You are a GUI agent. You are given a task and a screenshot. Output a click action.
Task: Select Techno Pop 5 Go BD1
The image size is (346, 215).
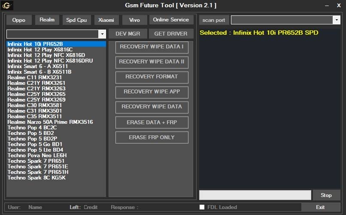click(x=56, y=144)
